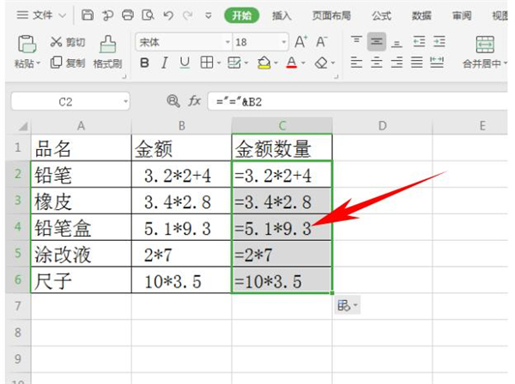This screenshot has height=384, width=515.
Task: Open the font name dropdown (宋体)
Action: pos(227,42)
